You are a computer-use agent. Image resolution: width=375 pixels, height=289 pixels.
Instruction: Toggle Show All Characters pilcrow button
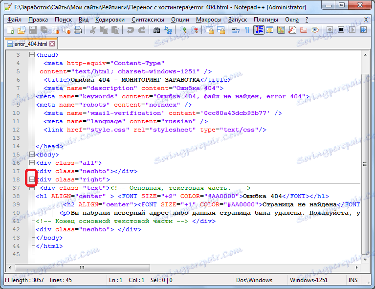(247, 30)
